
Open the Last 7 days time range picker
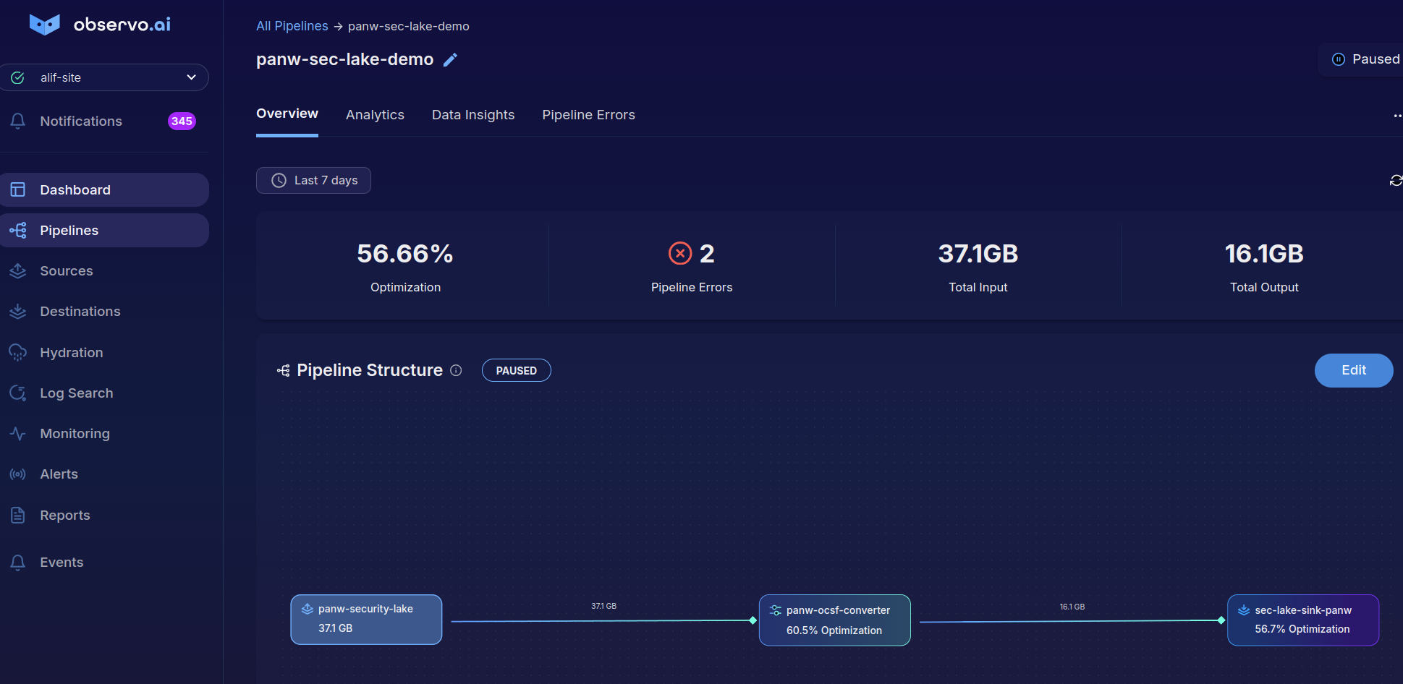pyautogui.click(x=313, y=181)
